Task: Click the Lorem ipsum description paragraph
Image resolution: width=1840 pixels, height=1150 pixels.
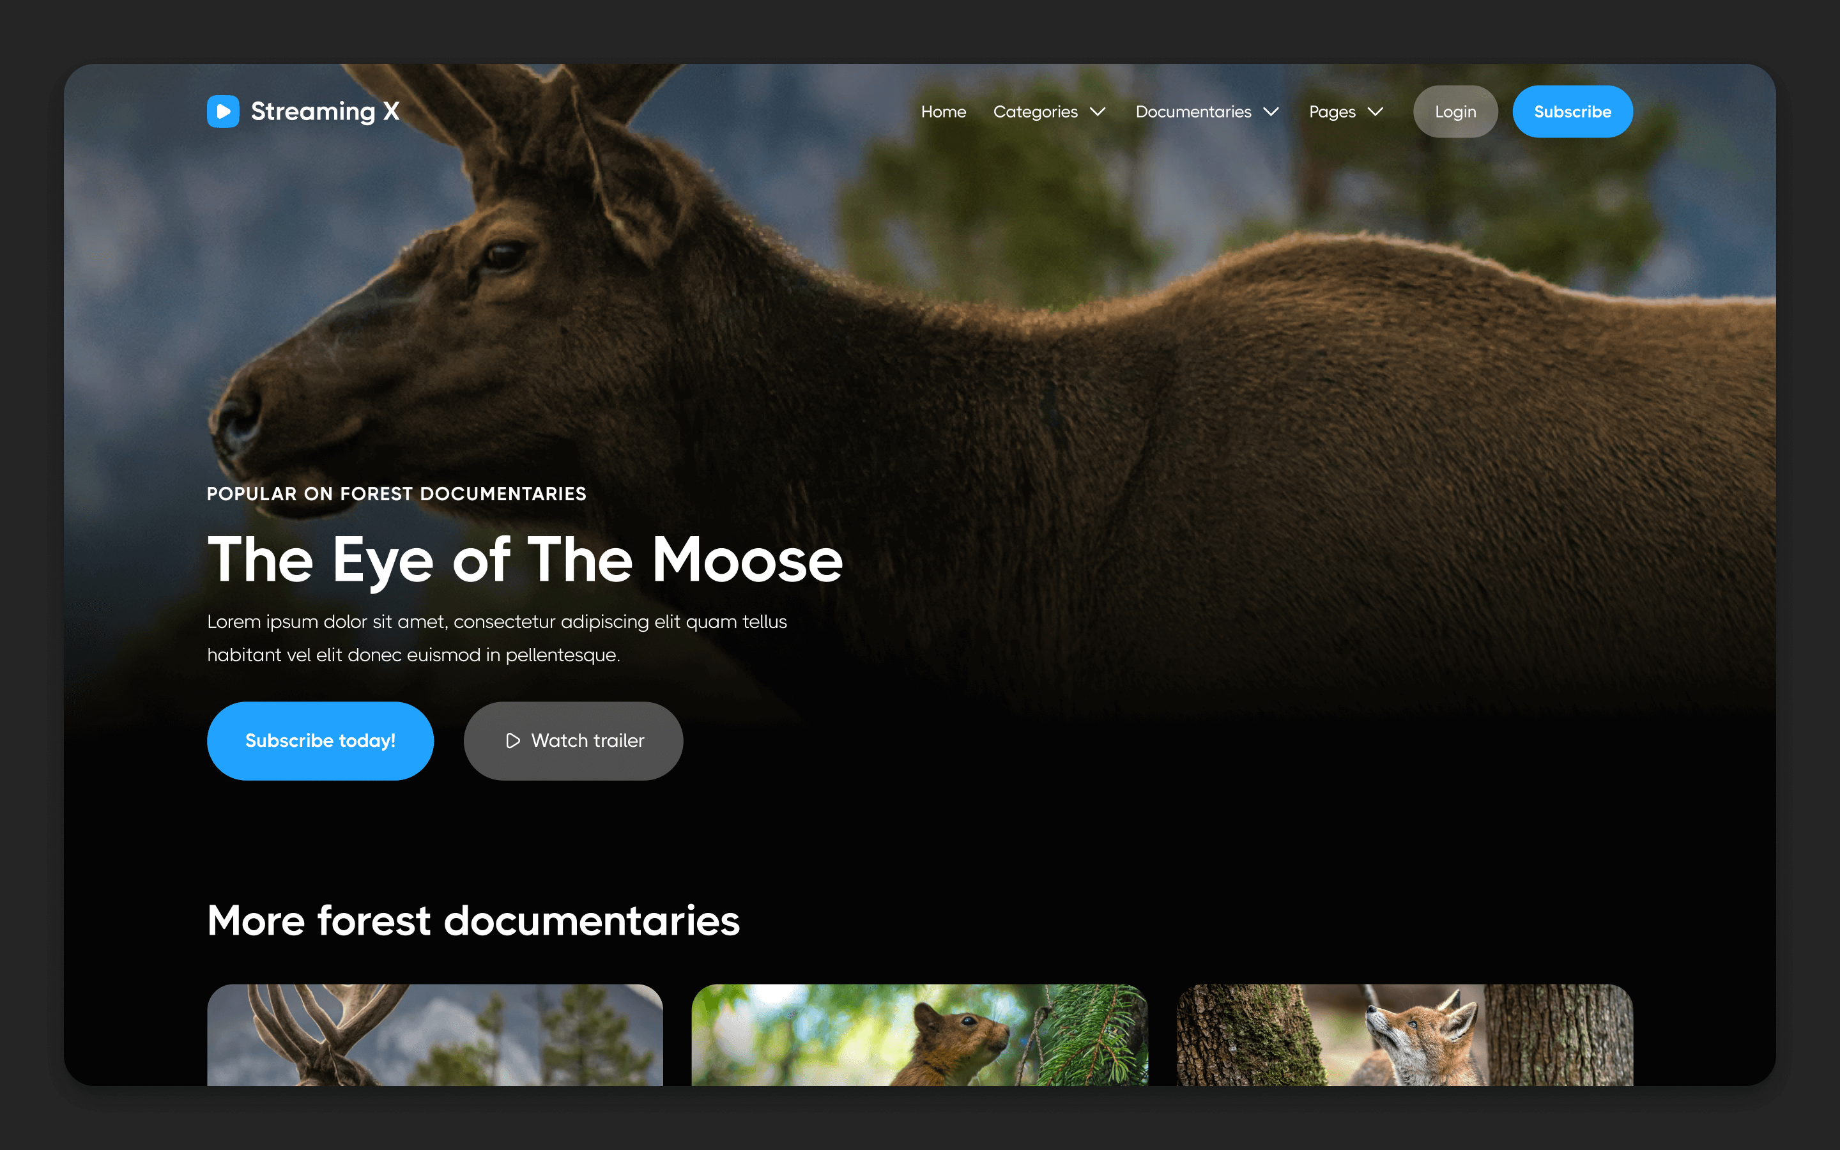Action: (497, 638)
